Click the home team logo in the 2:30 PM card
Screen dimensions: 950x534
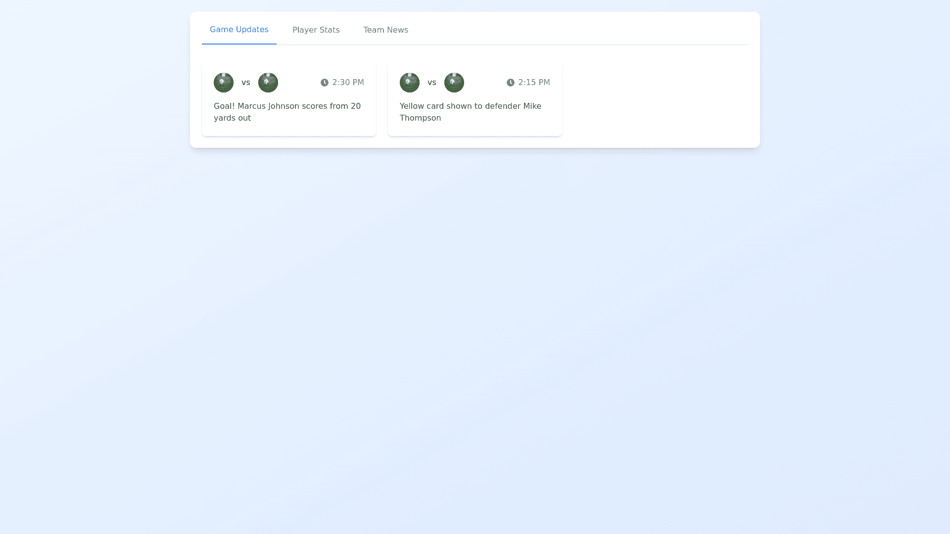[224, 83]
